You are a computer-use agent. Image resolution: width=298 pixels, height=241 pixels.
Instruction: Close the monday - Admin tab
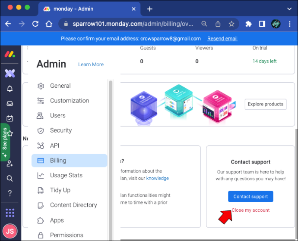pos(133,9)
